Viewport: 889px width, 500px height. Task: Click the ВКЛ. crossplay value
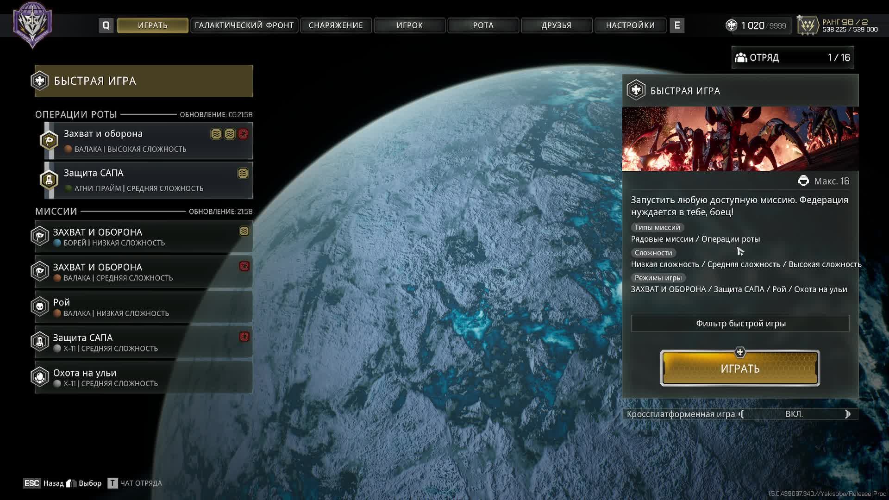click(x=794, y=414)
